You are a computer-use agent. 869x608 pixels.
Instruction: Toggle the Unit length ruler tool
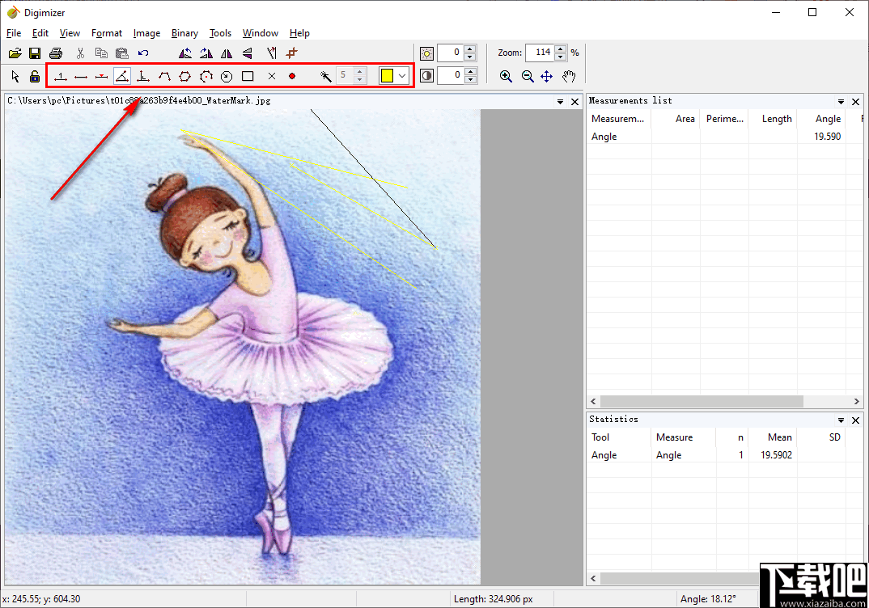point(60,76)
